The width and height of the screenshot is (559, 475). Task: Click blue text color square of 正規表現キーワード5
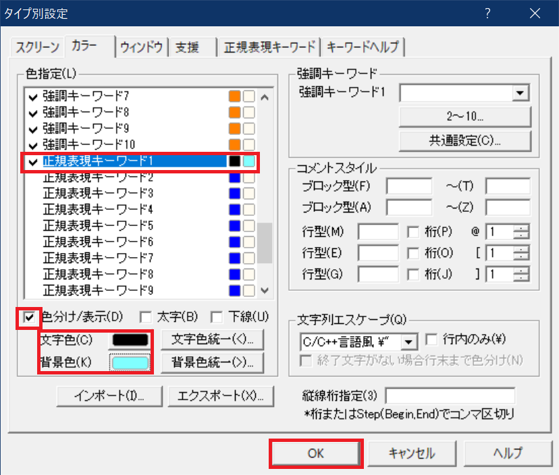[235, 225]
